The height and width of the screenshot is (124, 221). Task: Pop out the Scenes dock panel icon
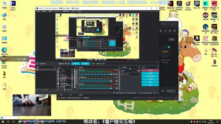[x=55, y=68]
